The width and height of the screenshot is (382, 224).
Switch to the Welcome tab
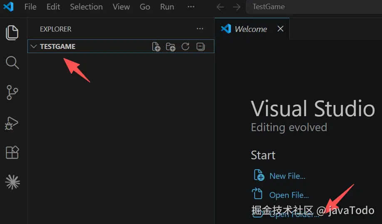[251, 29]
